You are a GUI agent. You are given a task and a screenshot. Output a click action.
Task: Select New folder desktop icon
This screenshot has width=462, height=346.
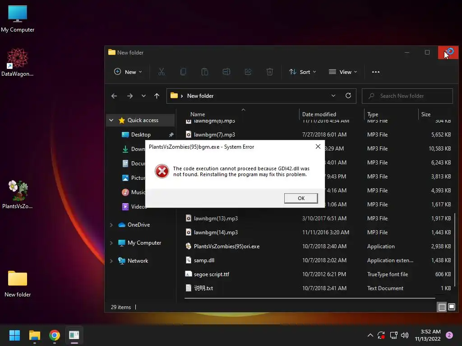click(18, 284)
